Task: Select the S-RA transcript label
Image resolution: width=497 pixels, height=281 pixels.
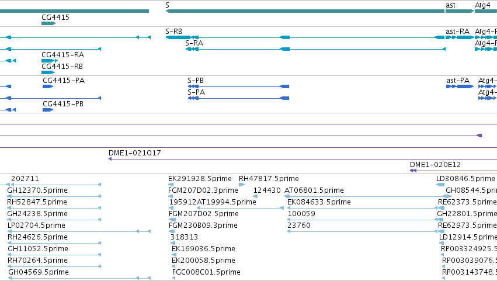Action: 194,43
